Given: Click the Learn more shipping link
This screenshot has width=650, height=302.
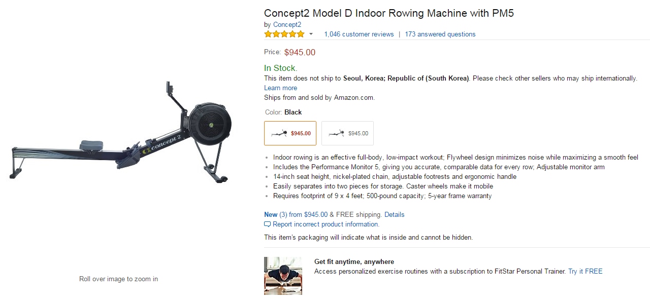Looking at the screenshot, I should (280, 88).
